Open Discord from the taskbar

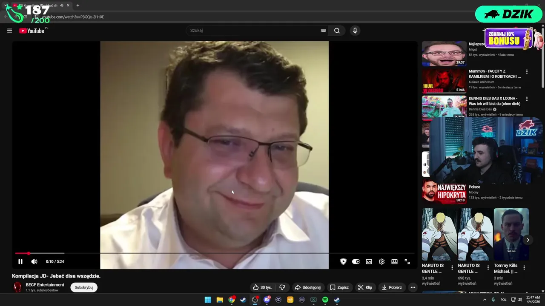[267, 300]
